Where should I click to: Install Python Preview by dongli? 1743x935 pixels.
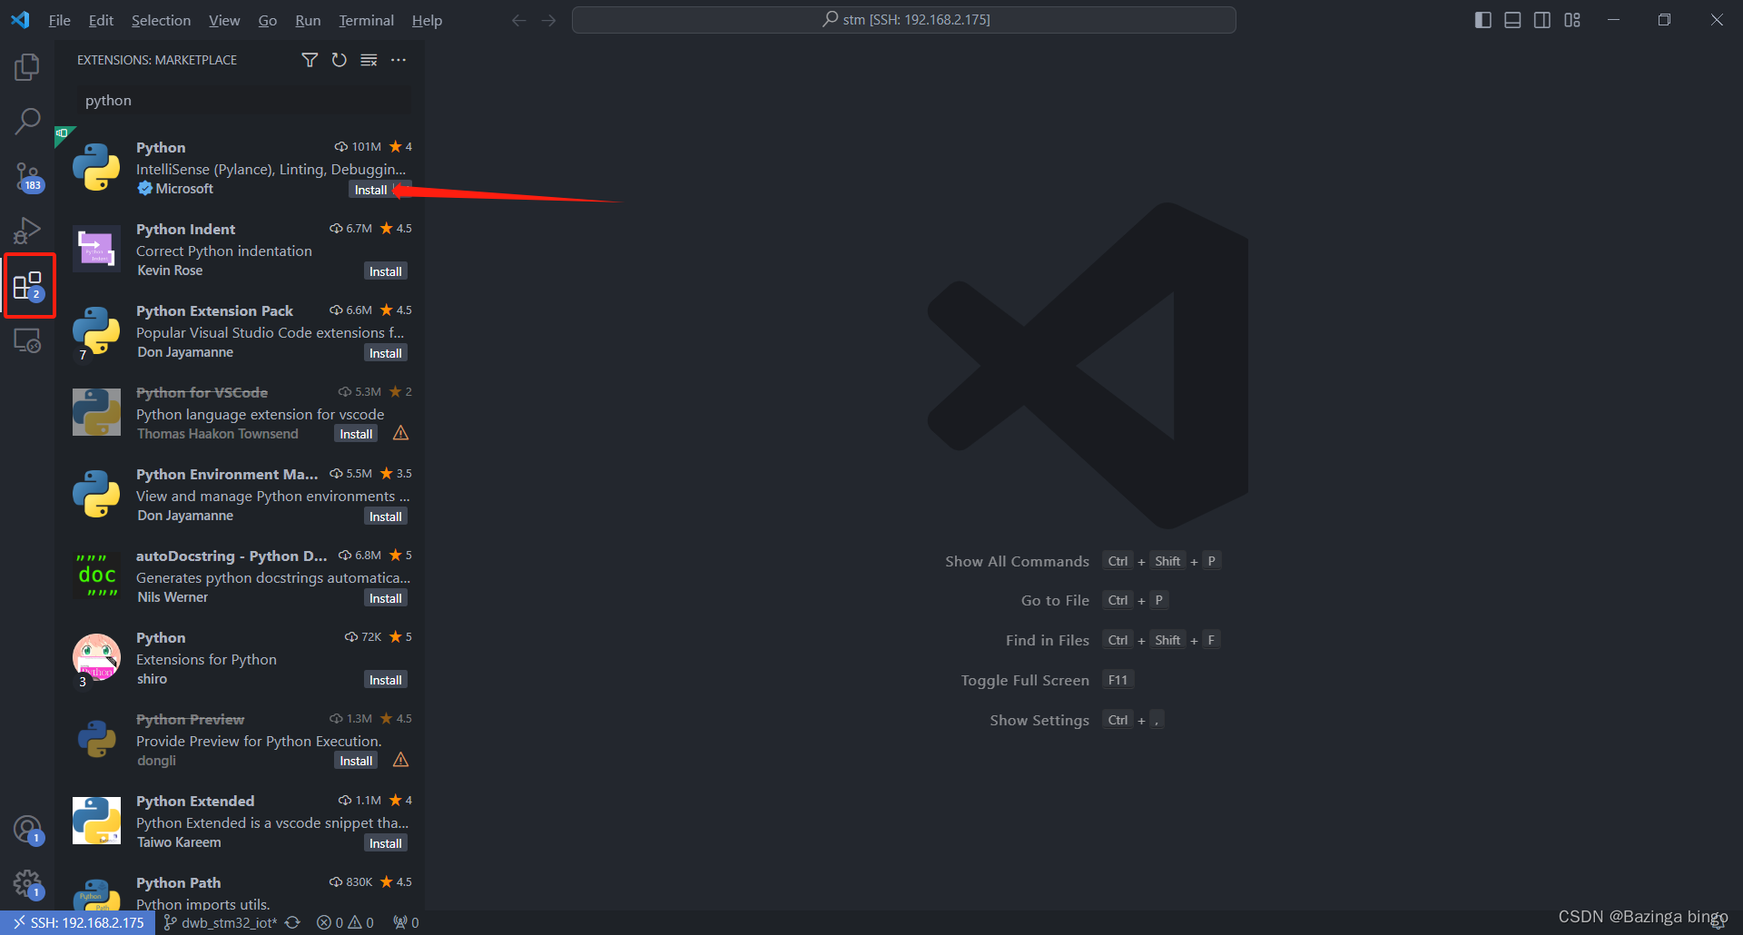tap(356, 761)
